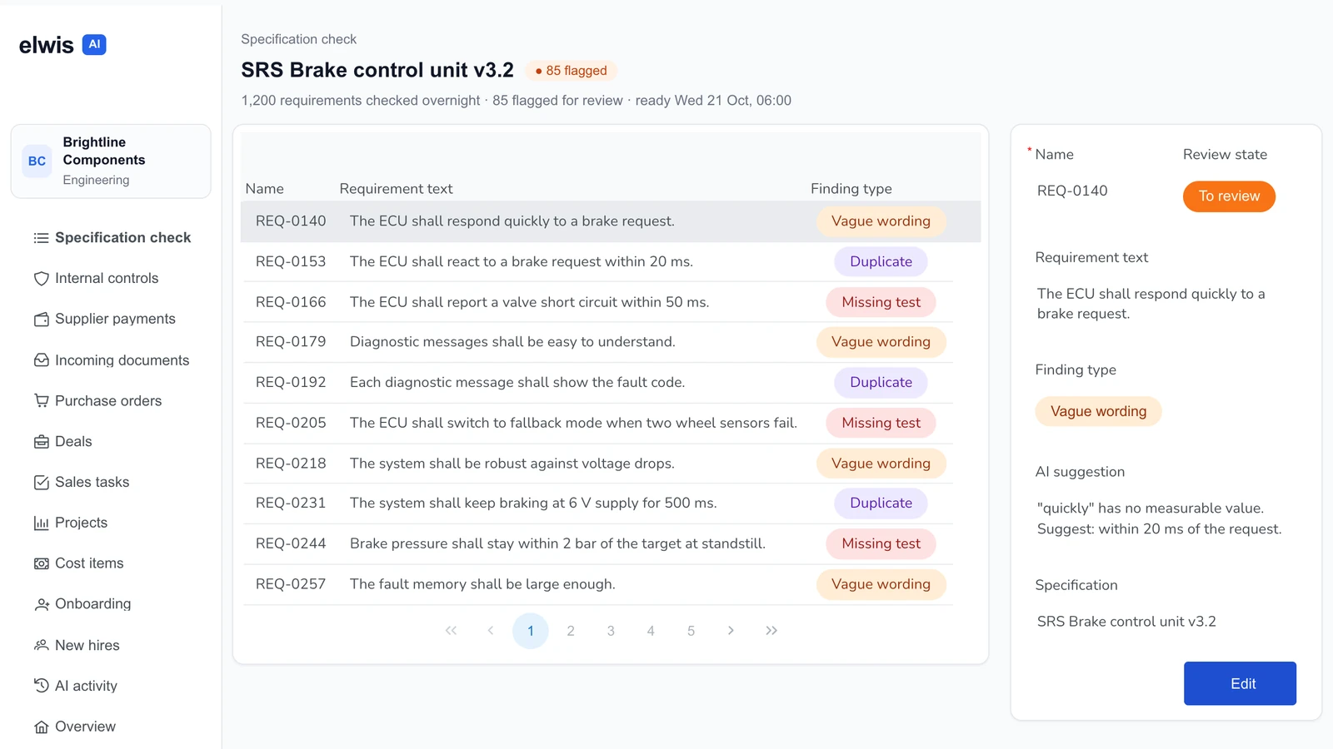Click the Overview home icon
Image resolution: width=1333 pixels, height=749 pixels.
(x=41, y=727)
